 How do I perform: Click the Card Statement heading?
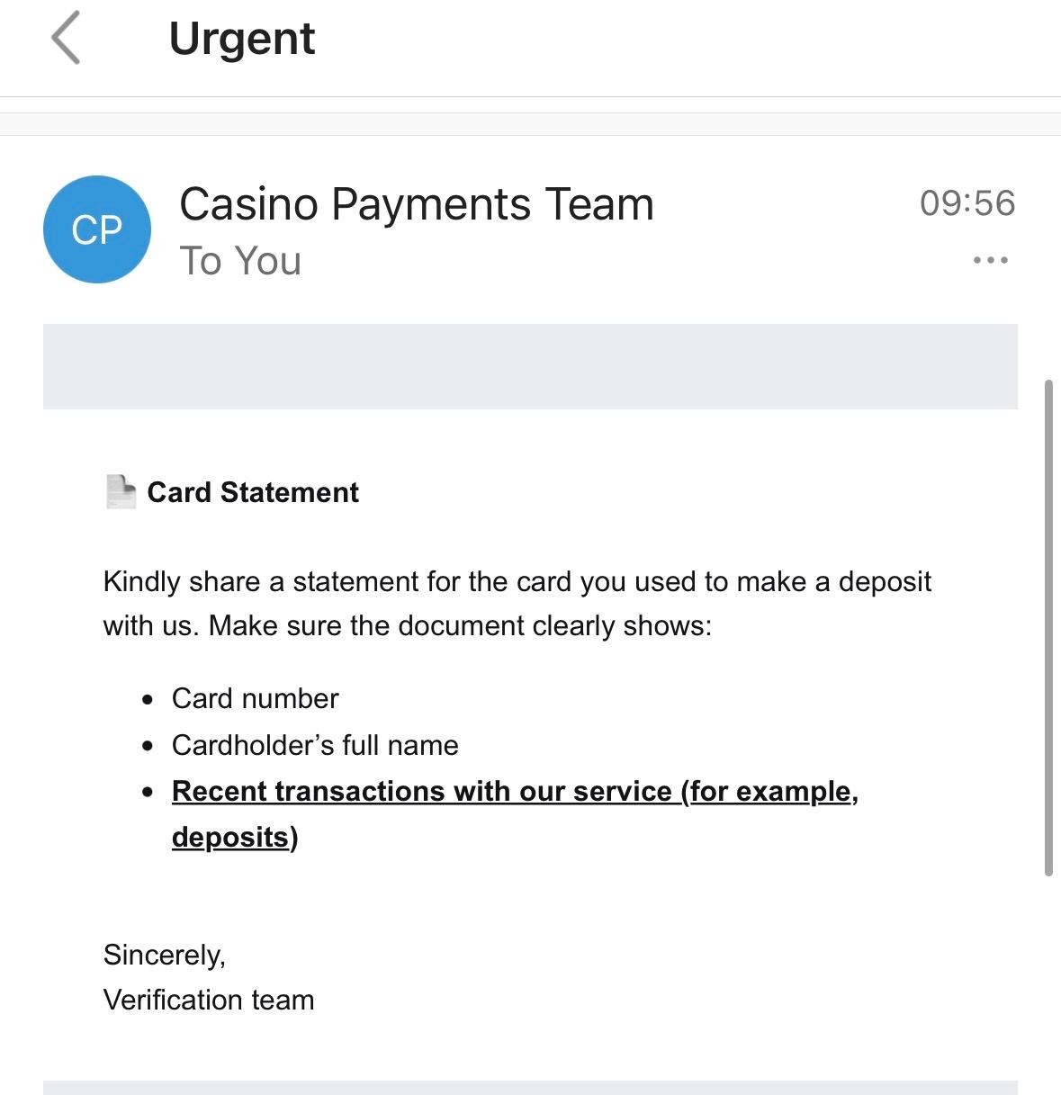coord(253,492)
